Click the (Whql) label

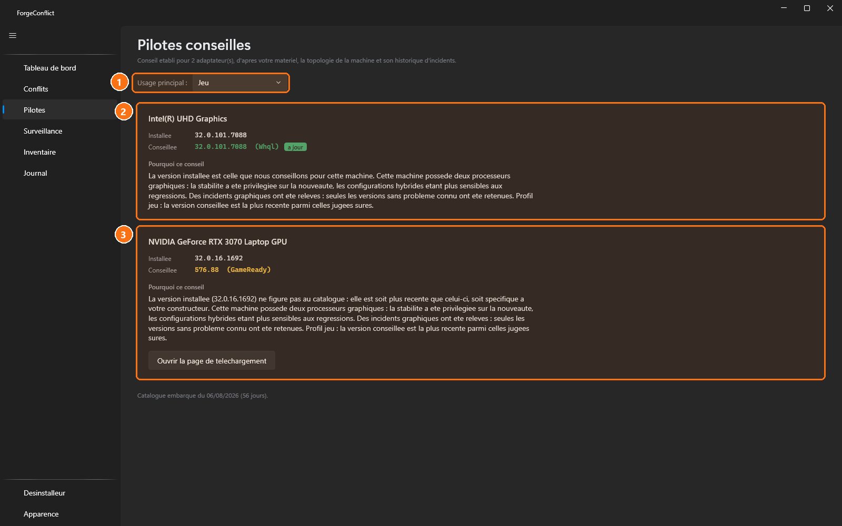coord(267,147)
